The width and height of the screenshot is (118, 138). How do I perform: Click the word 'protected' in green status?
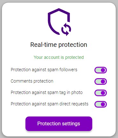pos(74,58)
